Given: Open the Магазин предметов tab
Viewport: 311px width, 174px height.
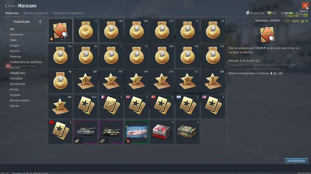Looking at the screenshot, I should (x=36, y=13).
